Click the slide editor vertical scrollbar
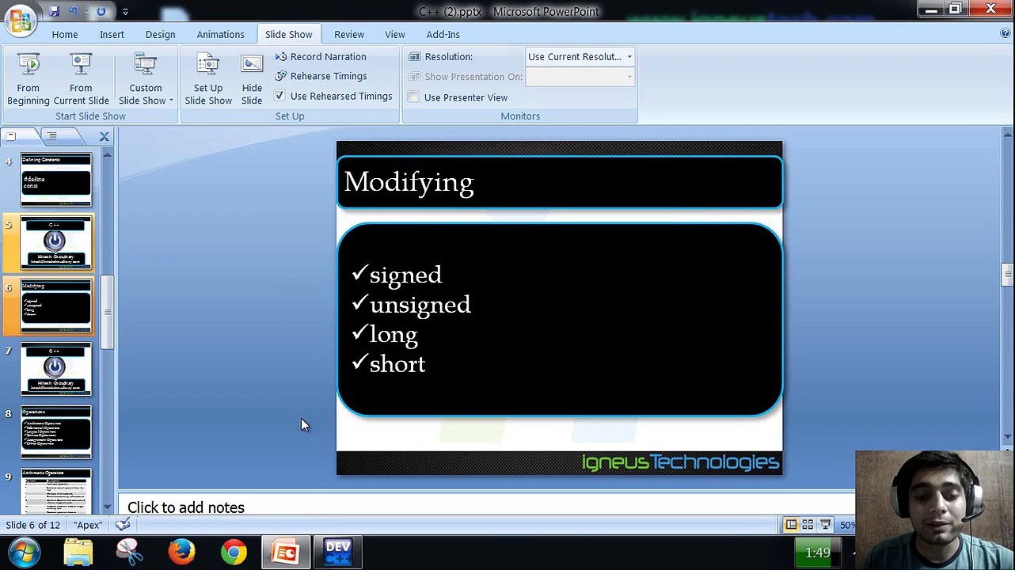1015x570 pixels. pos(1007,285)
